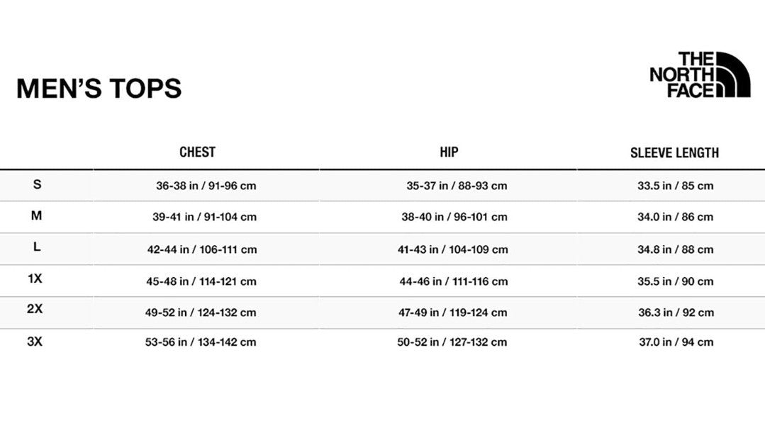Click size M row label
This screenshot has width=765, height=438.
tap(37, 215)
